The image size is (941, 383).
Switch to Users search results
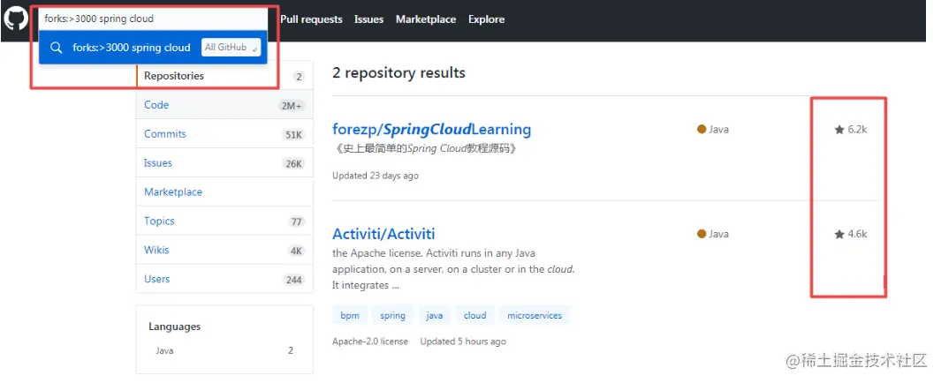tap(224, 279)
